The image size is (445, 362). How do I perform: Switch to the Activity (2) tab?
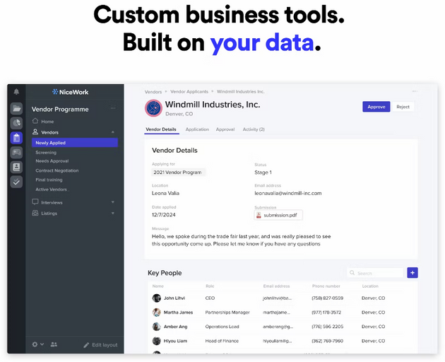(x=254, y=129)
